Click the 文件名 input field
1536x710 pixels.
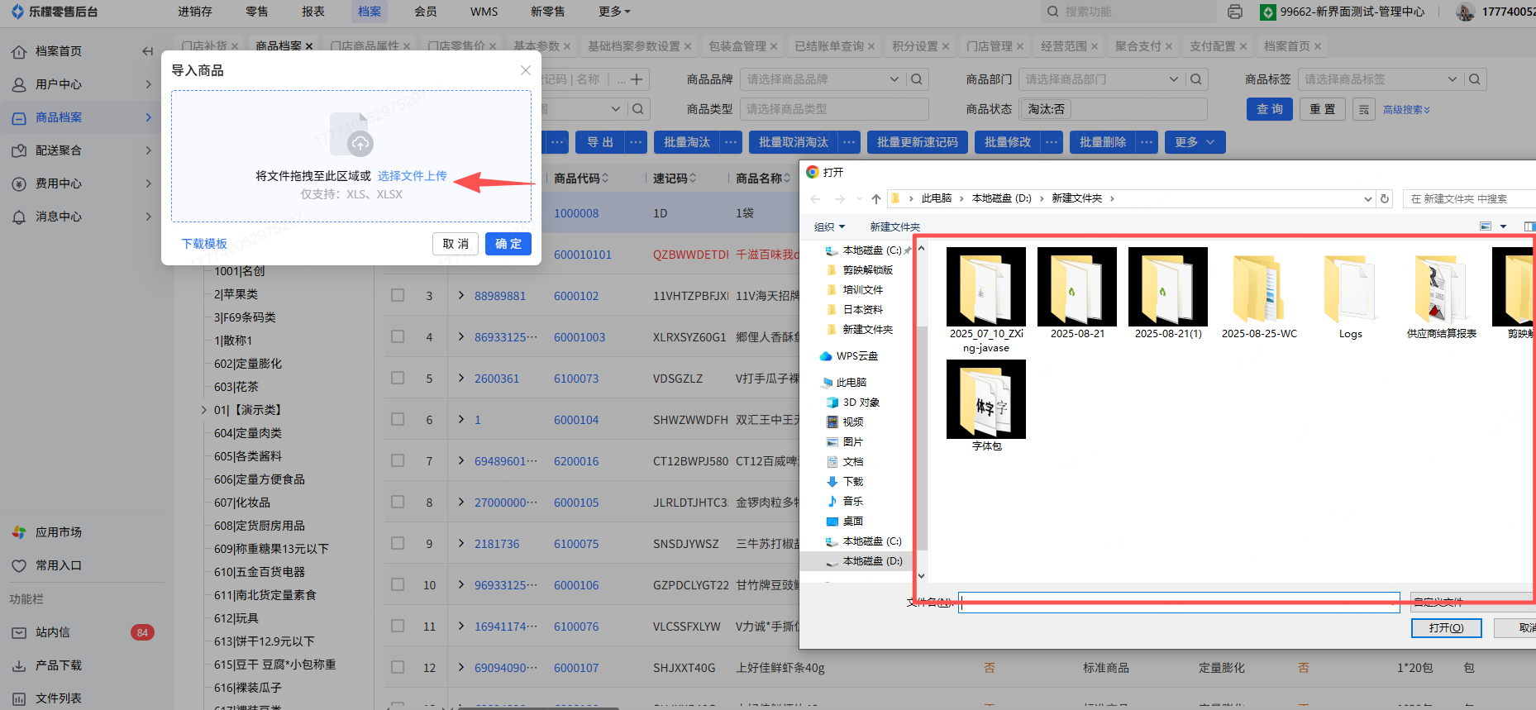click(1179, 602)
